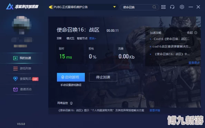Click the 0.00 Kb traffic value
Image resolution: width=205 pixels, height=128 pixels.
tap(126, 56)
